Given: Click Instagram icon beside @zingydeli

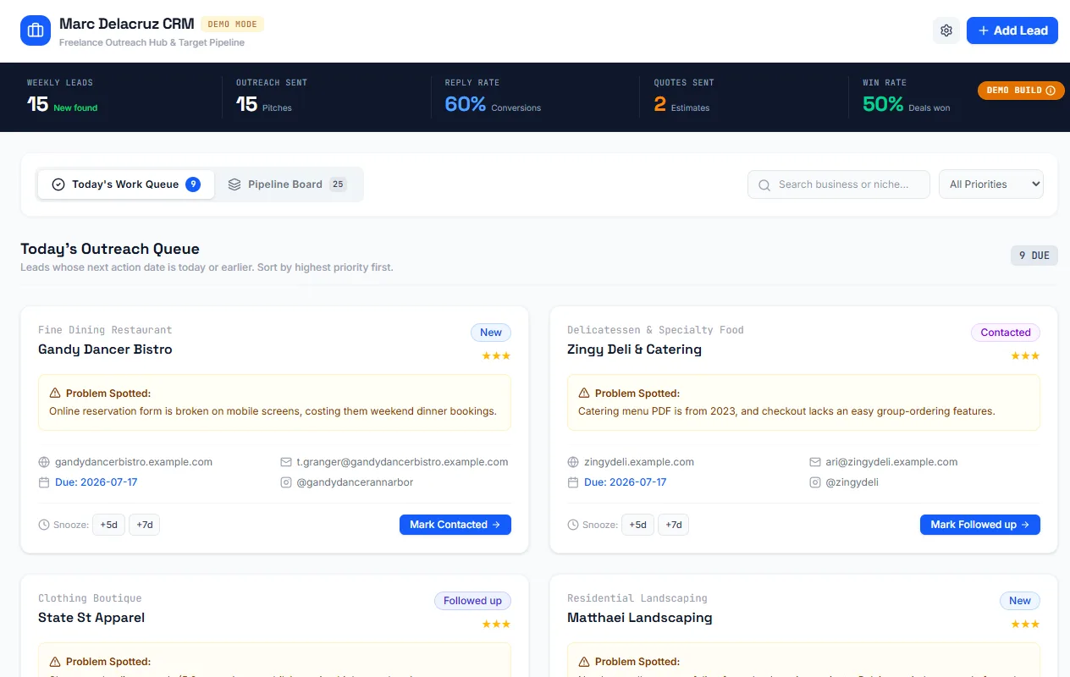Looking at the screenshot, I should pos(815,482).
